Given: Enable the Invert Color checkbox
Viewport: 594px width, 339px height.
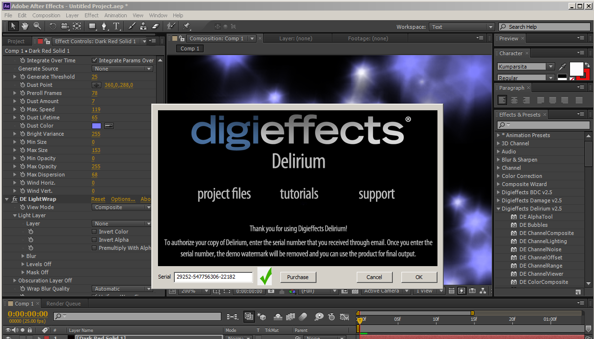Looking at the screenshot, I should pyautogui.click(x=95, y=232).
